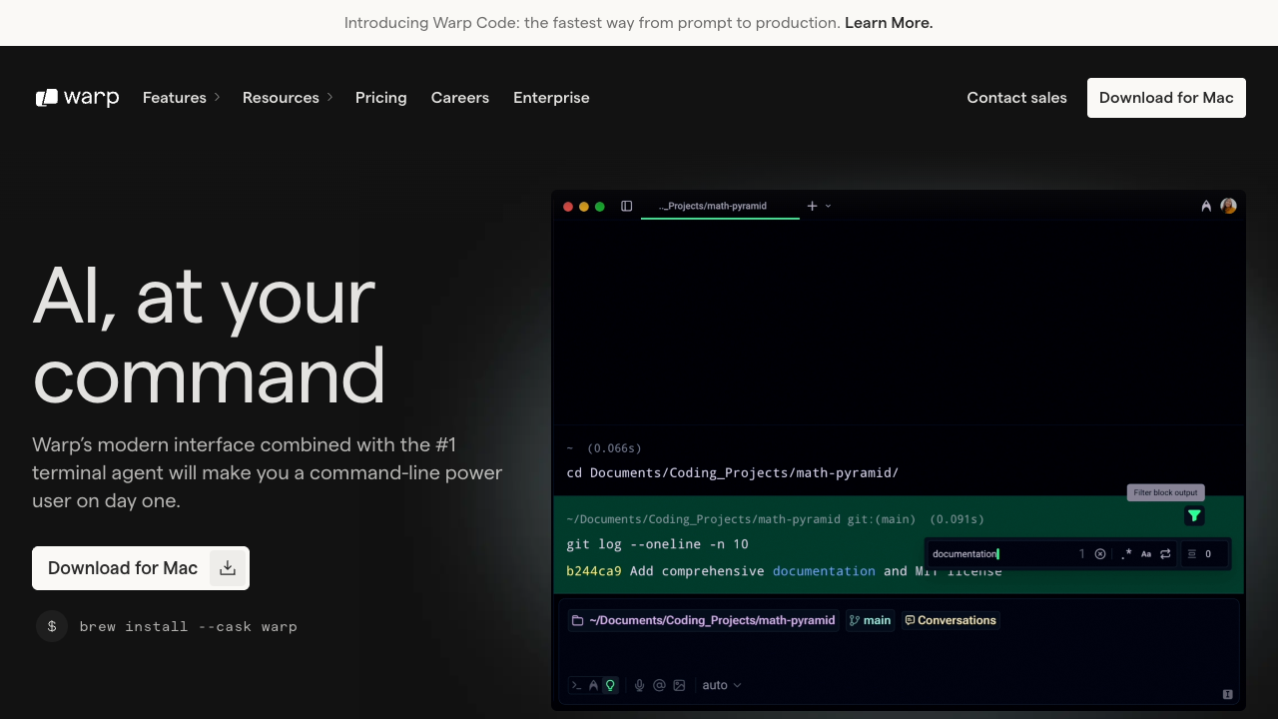Viewport: 1278px width, 719px height.
Task: Toggle the lightbulb auto-detect mode
Action: point(610,685)
